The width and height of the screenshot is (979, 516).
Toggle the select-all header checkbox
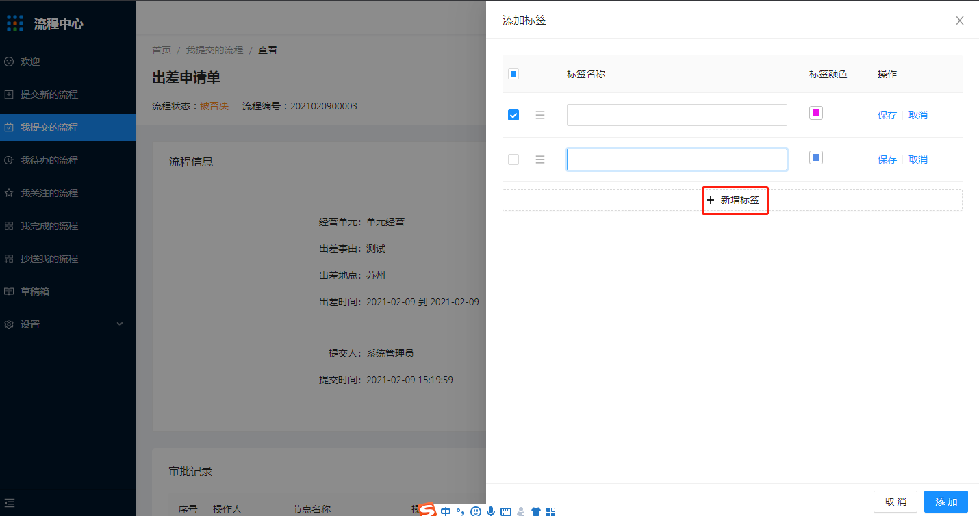coord(513,74)
